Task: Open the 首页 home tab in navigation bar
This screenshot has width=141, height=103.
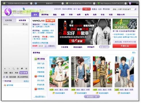Action: coord(35,15)
